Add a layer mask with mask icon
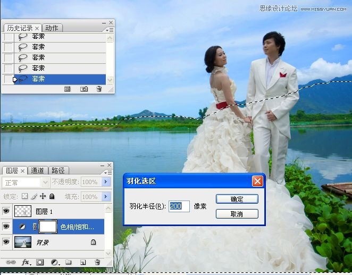 point(40,262)
